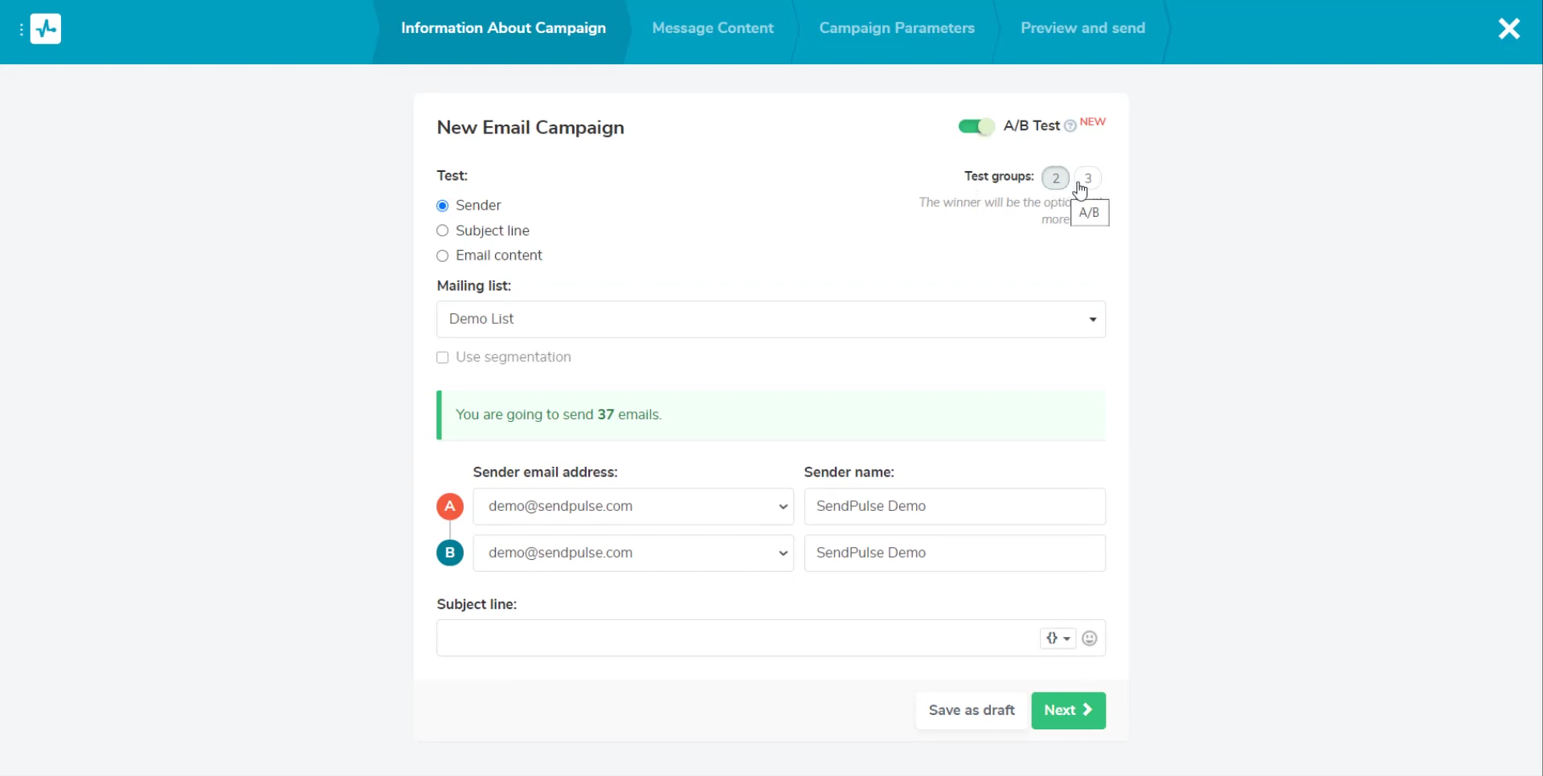Click the SendPulse logo icon
The image size is (1543, 776).
[46, 29]
